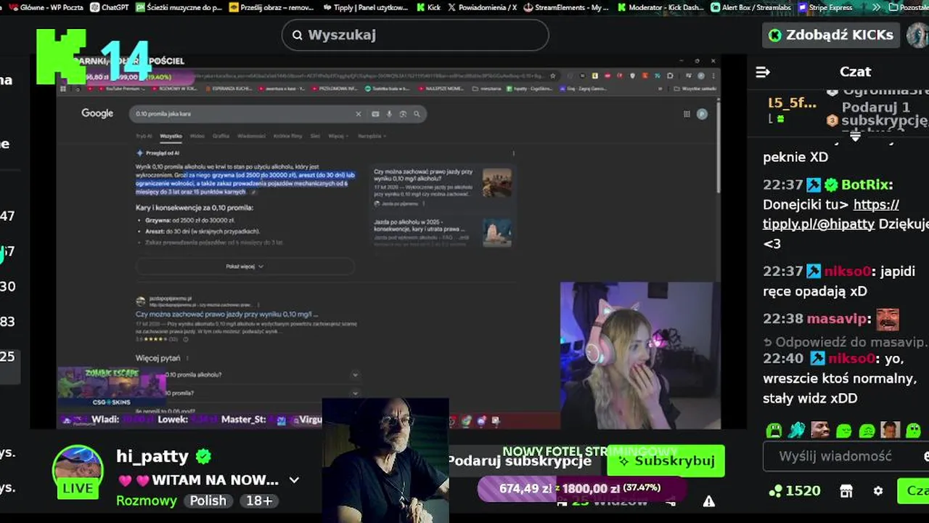Viewport: 929px width, 523px height.
Task: Expand second 'Więcej pytań' question
Action: [x=355, y=393]
